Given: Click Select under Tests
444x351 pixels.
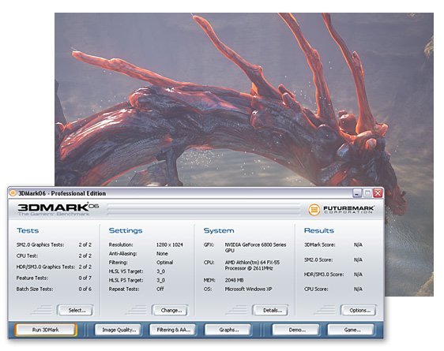Looking at the screenshot, I should [76, 310].
